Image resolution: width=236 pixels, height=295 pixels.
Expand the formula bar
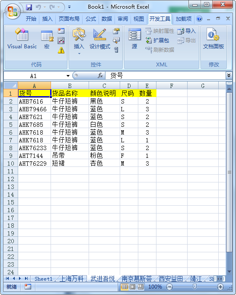click(229, 75)
